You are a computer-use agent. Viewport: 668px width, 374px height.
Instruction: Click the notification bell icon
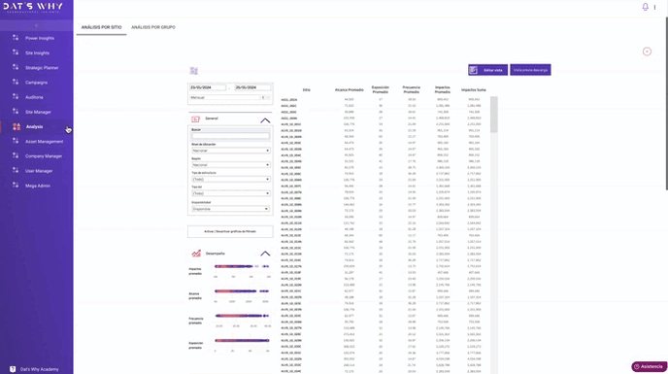(x=645, y=7)
